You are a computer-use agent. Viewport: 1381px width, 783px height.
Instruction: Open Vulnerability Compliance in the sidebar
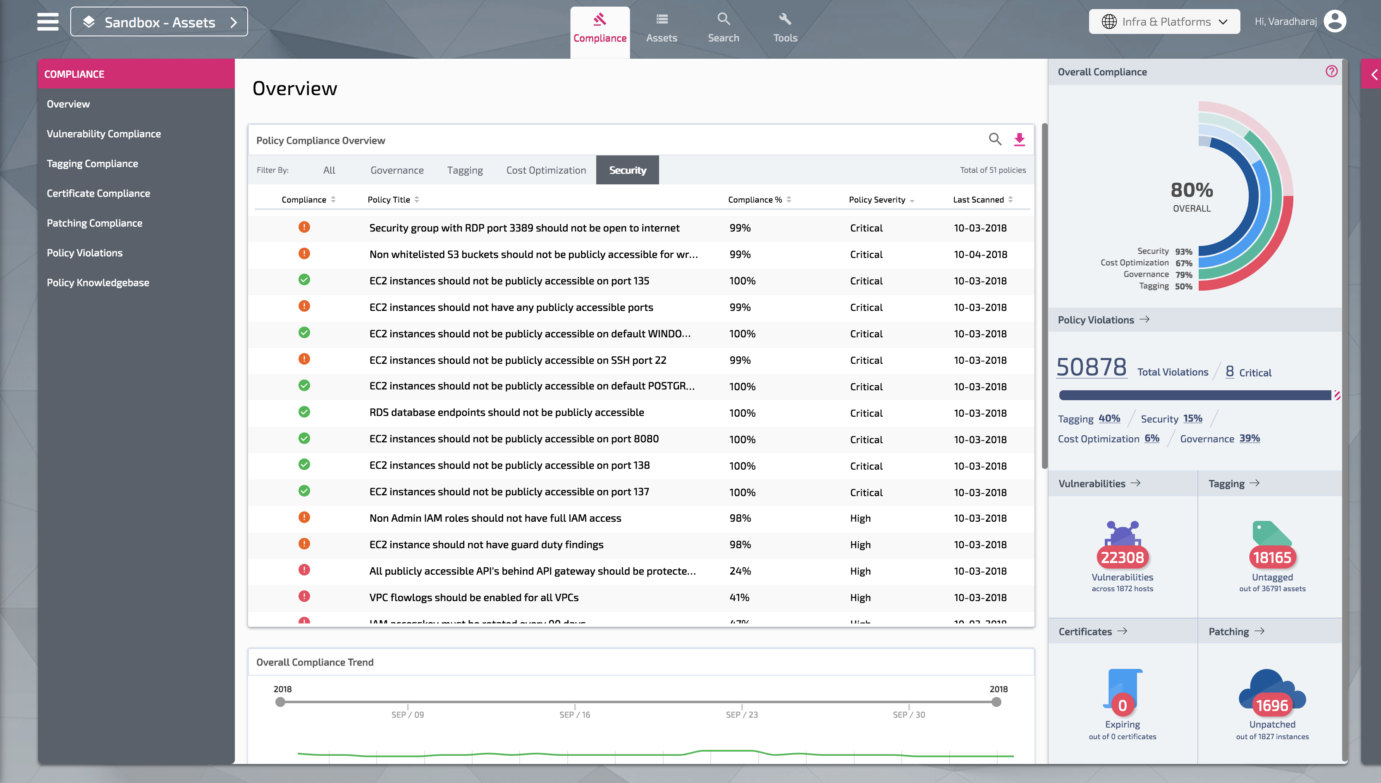click(x=104, y=134)
